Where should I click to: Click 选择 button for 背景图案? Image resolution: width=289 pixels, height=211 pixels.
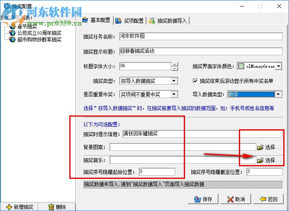[x=269, y=147]
